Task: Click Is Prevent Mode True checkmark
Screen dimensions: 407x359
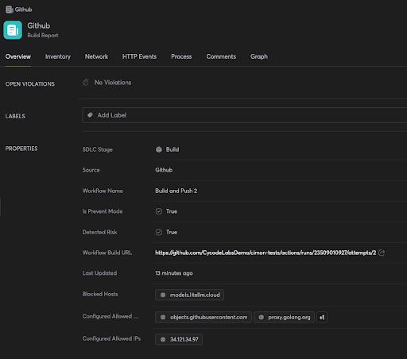Action: [x=159, y=211]
